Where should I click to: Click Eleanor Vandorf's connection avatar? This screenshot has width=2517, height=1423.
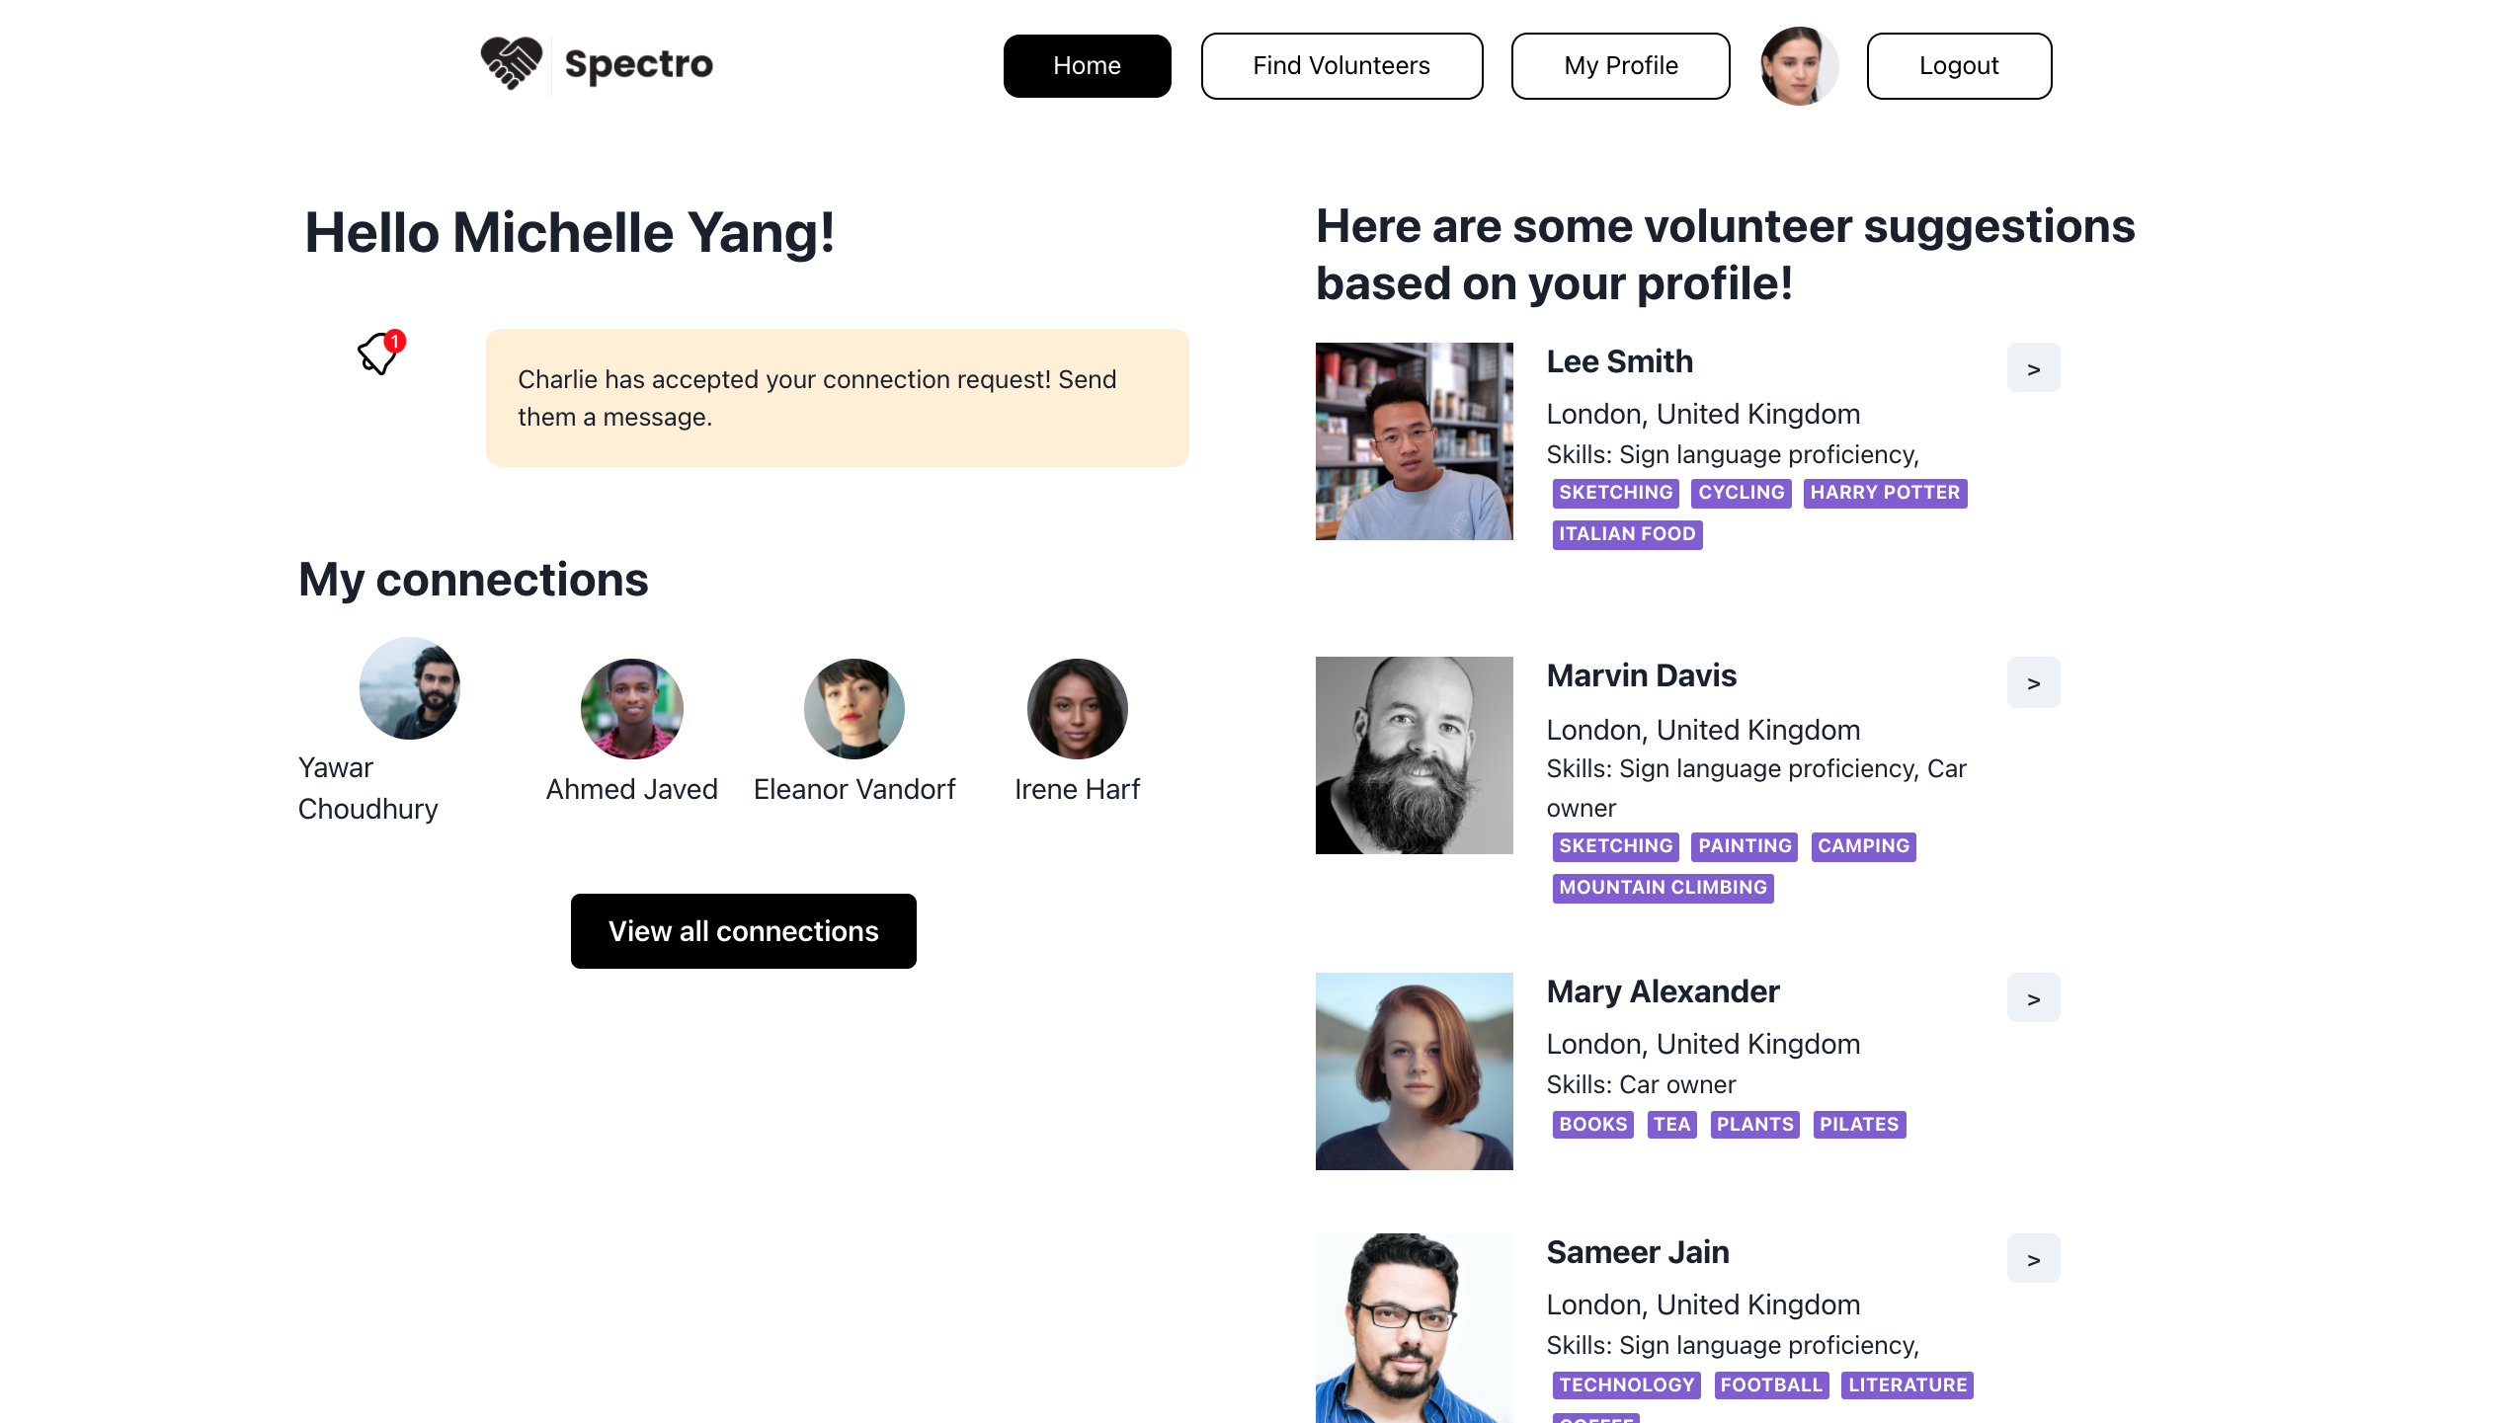pos(853,709)
